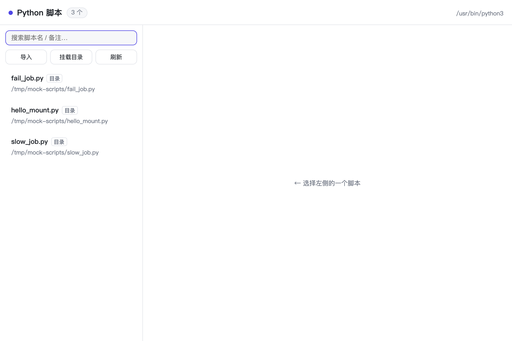This screenshot has width=512, height=341.
Task: Click the path /tmp/mock-scripts/fail_job.py
Action: tap(53, 89)
